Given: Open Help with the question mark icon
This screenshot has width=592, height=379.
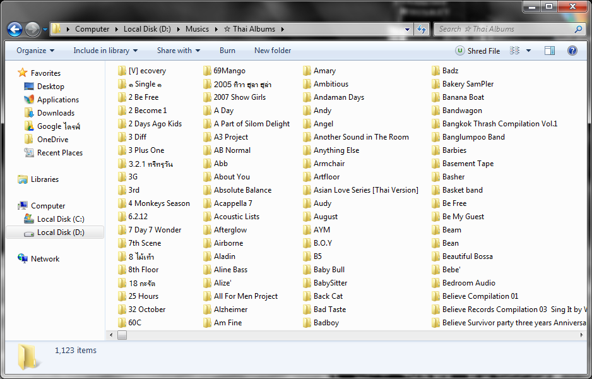Looking at the screenshot, I should click(x=572, y=51).
